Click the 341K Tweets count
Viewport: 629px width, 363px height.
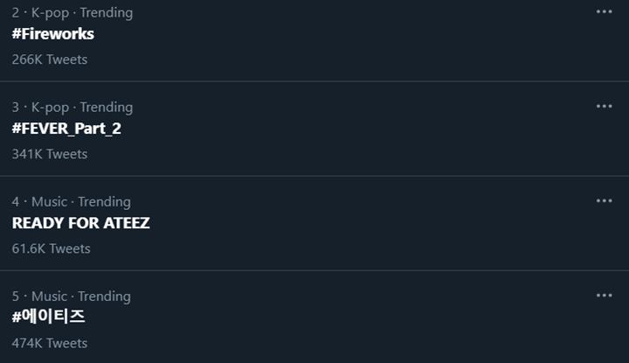(x=50, y=154)
